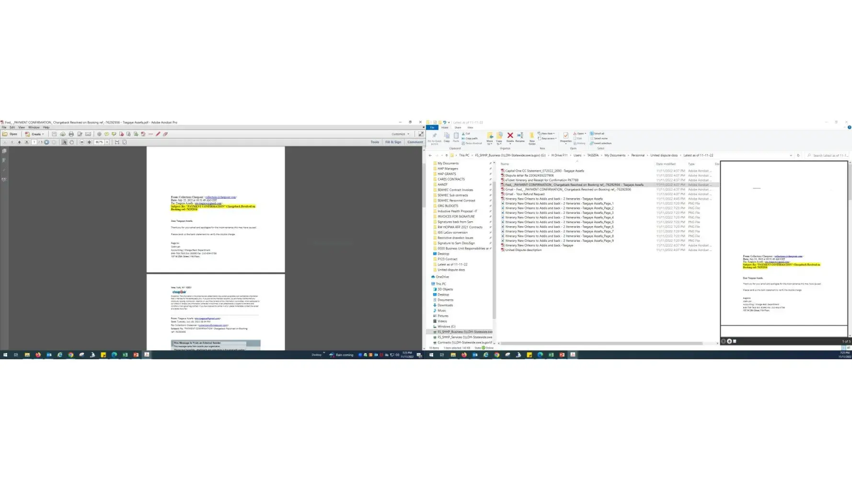Image resolution: width=852 pixels, height=479 pixels.
Task: Click the New folder icon
Action: click(x=532, y=139)
